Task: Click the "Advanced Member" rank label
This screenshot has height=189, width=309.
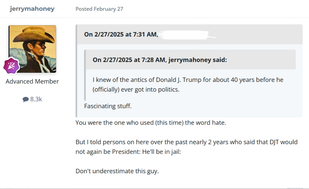Action: (x=32, y=82)
